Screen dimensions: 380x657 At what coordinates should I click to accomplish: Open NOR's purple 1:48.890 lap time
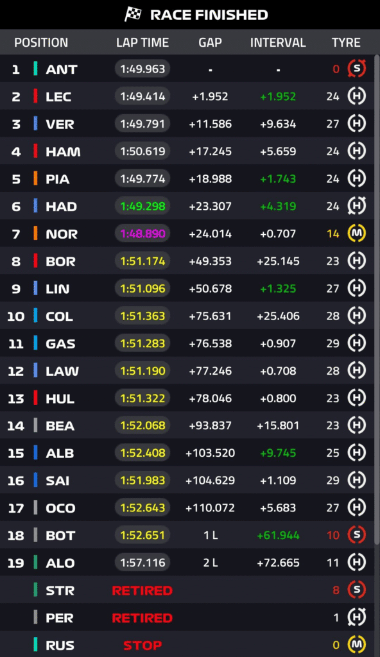coord(142,234)
